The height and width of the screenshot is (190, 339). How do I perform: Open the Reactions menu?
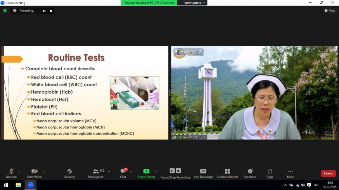click(250, 171)
